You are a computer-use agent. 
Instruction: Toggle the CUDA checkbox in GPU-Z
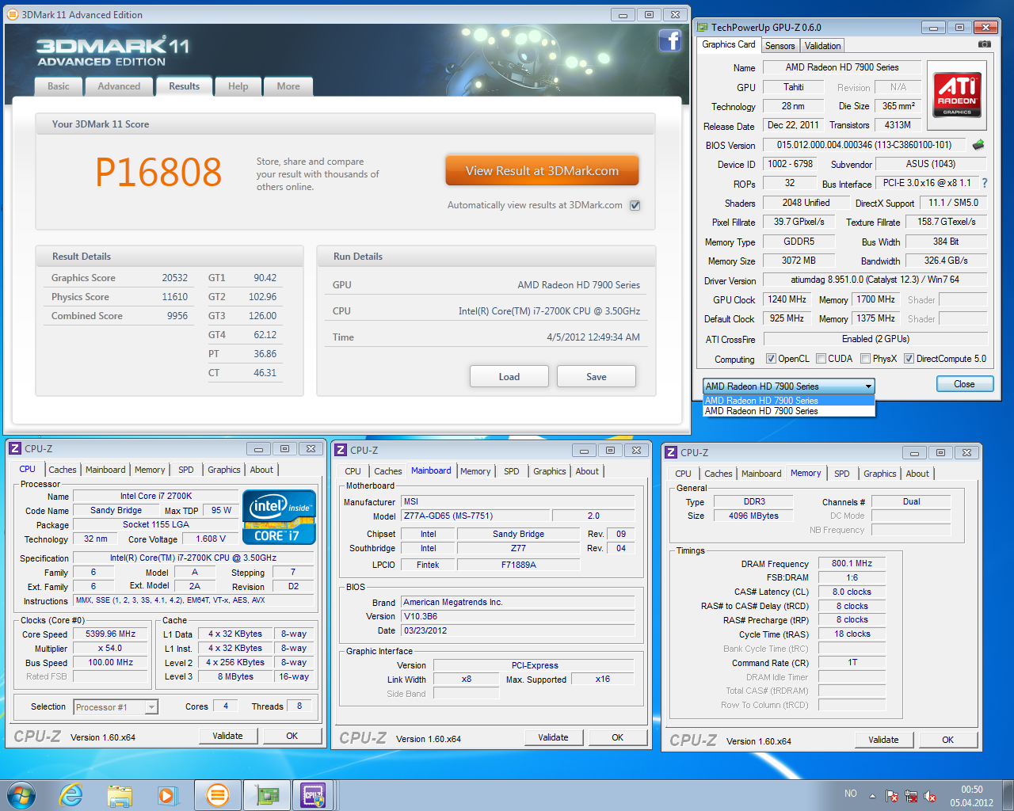[x=821, y=359]
